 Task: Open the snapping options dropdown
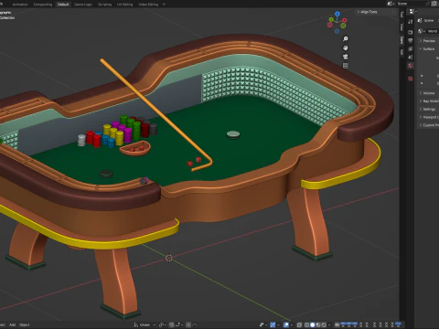(x=179, y=324)
